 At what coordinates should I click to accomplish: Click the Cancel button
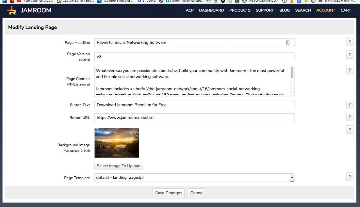coord(197,193)
